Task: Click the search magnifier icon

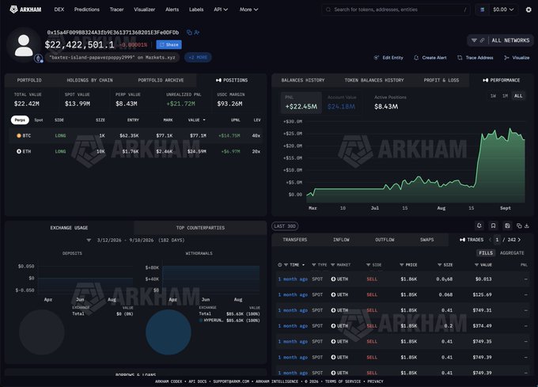Action: [328, 9]
